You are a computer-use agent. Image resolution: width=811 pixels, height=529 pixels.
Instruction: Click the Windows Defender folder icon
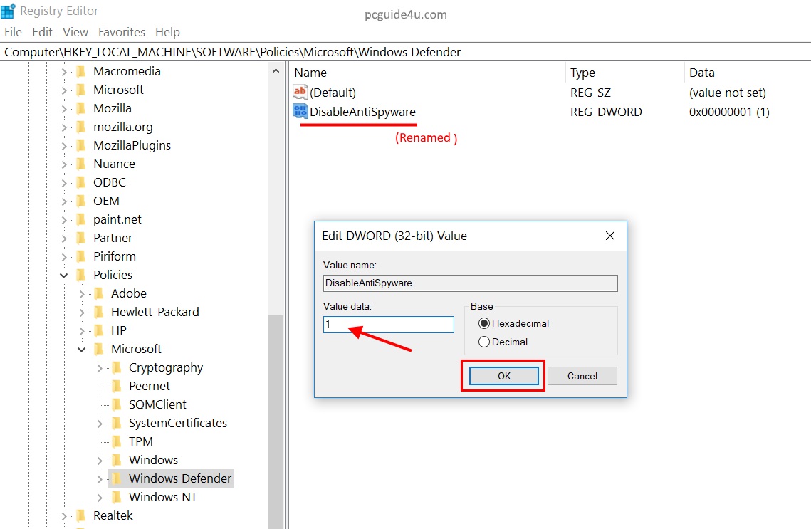pos(117,478)
